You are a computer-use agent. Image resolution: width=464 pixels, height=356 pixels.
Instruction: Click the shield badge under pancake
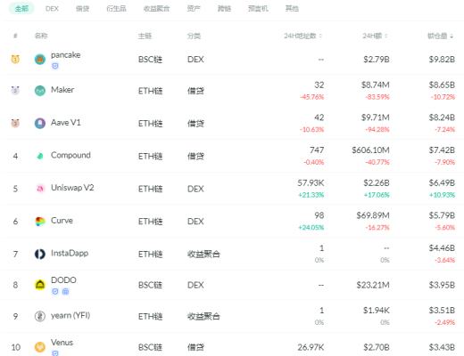click(55, 66)
